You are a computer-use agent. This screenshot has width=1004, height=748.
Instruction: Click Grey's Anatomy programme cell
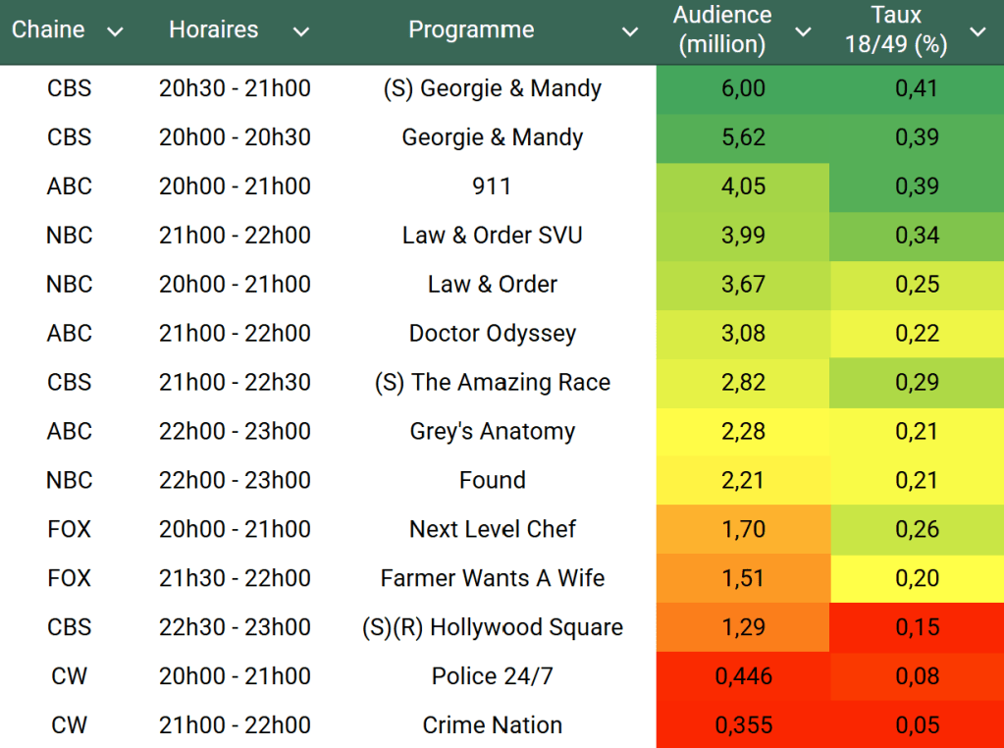click(492, 432)
